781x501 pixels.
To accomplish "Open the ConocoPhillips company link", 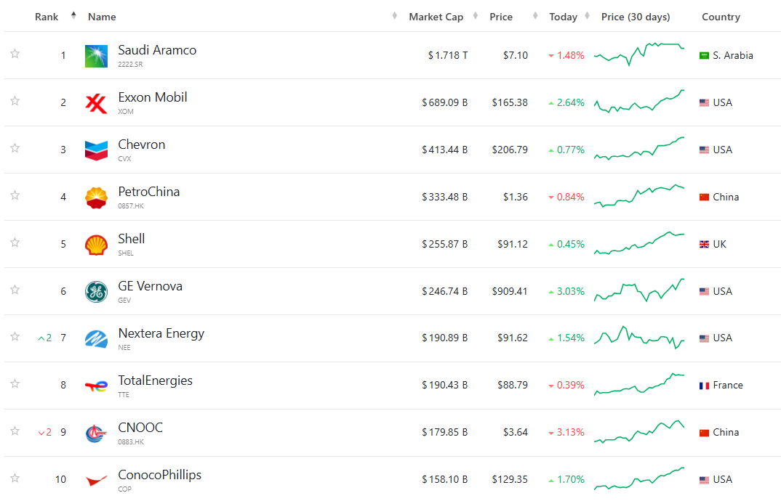I will 159,475.
